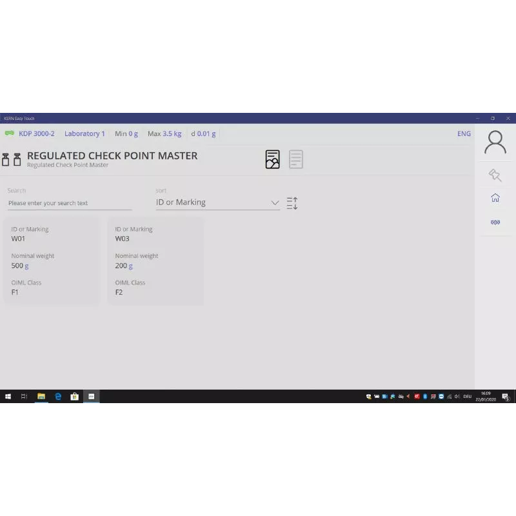Click the green scale connection icon

click(x=10, y=134)
